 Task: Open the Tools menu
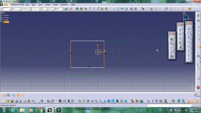click(x=56, y=5)
